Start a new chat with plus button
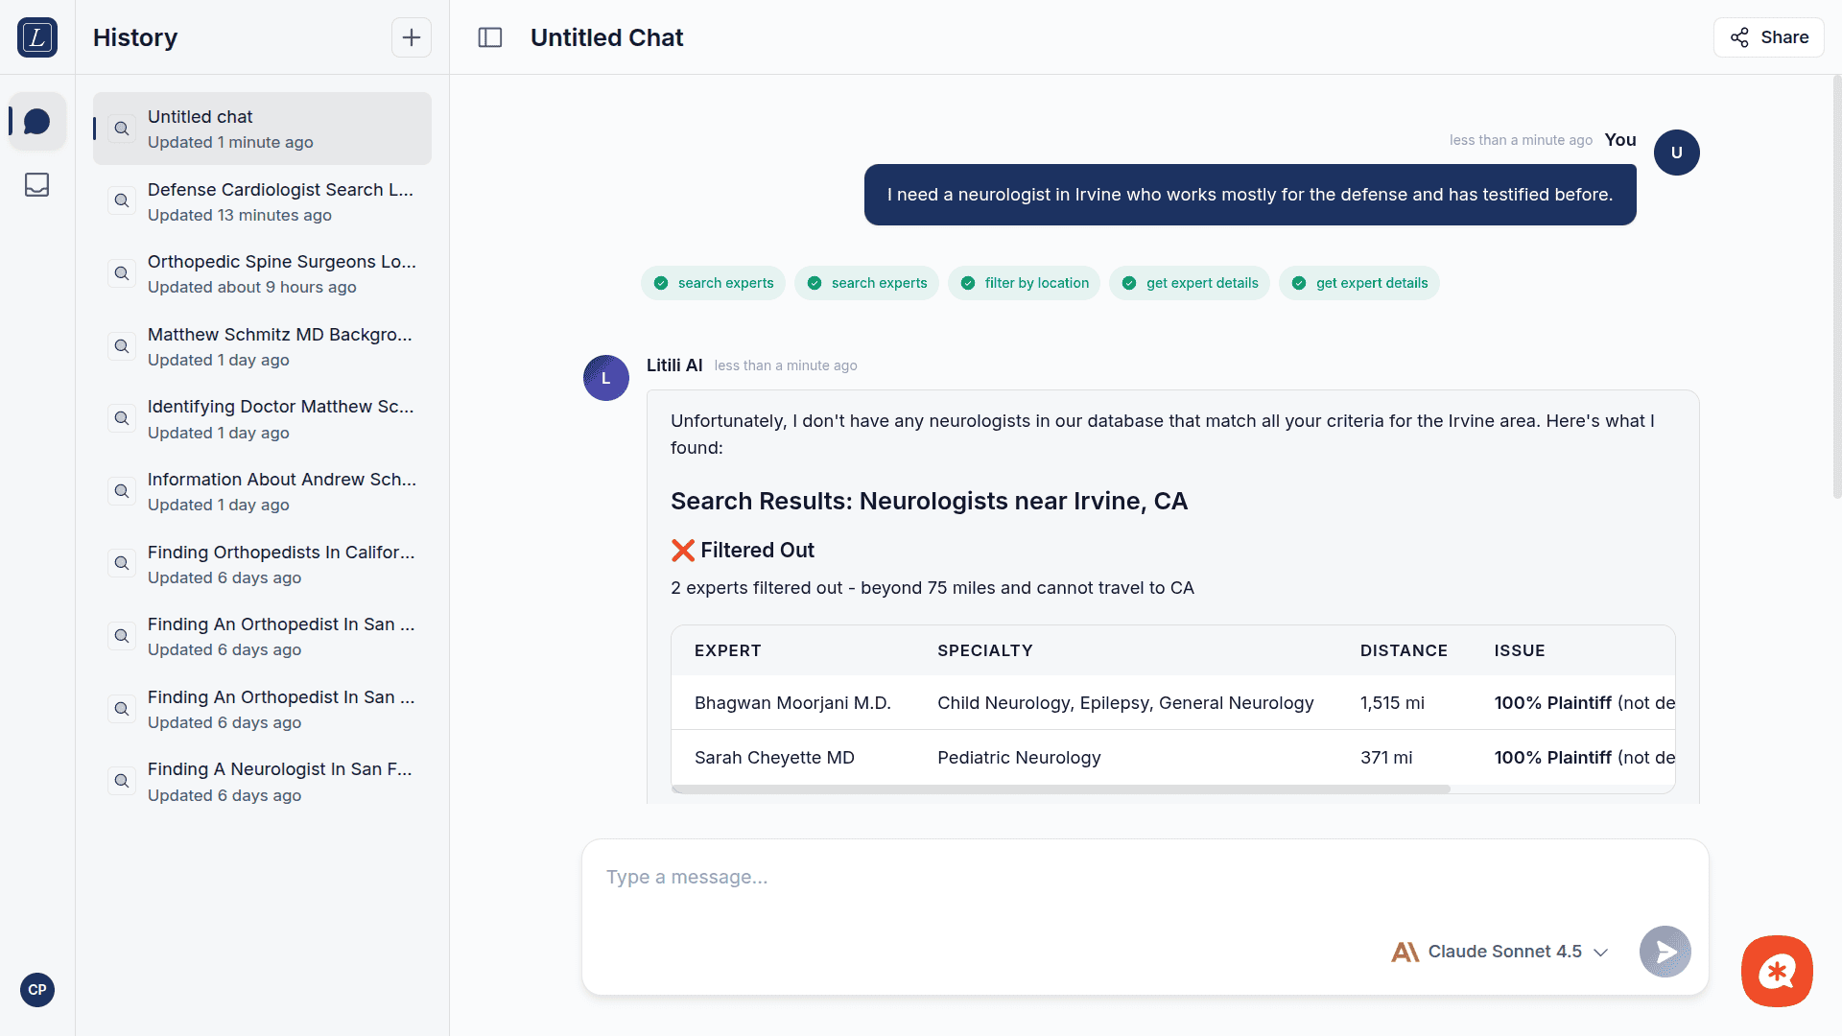This screenshot has height=1036, width=1842. pos(411,37)
